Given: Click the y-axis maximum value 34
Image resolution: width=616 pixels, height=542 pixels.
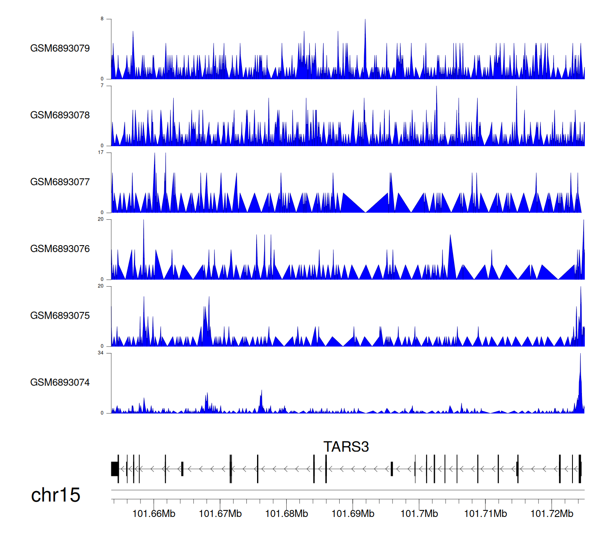Looking at the screenshot, I should 101,353.
